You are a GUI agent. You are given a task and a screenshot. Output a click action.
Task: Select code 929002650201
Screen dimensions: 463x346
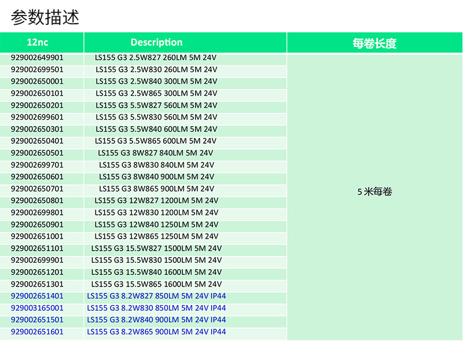37,105
